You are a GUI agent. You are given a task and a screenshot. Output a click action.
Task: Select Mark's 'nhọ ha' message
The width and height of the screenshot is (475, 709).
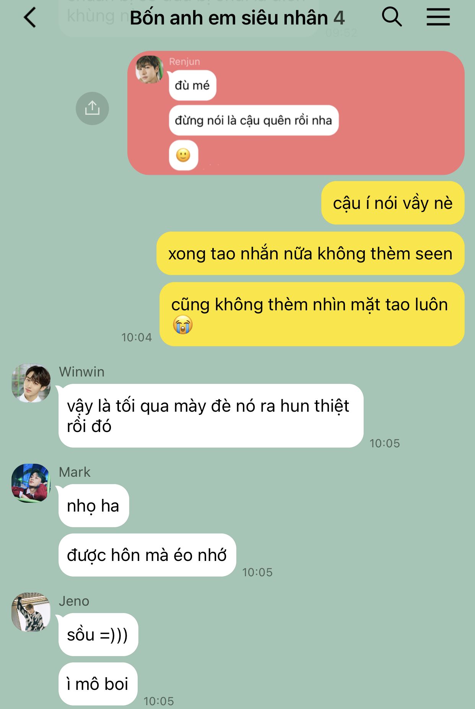click(x=94, y=505)
